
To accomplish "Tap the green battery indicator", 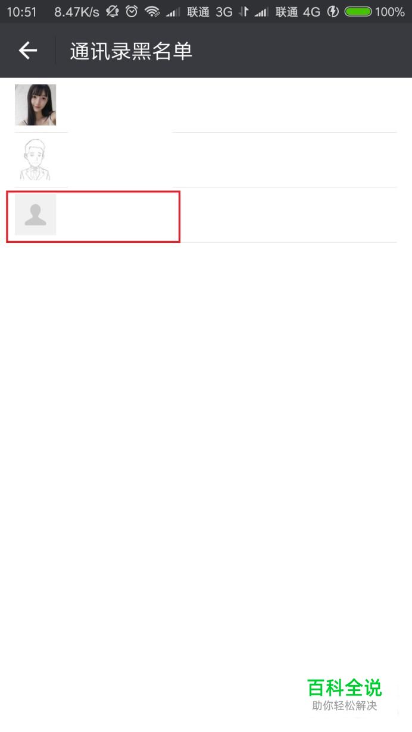I will pyautogui.click(x=358, y=11).
